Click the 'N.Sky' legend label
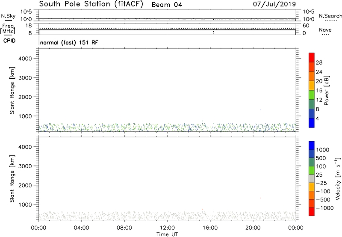The image size is (342, 237). [x=9, y=16]
